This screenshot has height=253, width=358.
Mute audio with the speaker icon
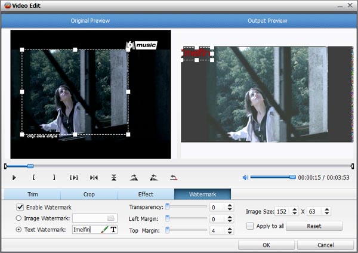pos(245,177)
